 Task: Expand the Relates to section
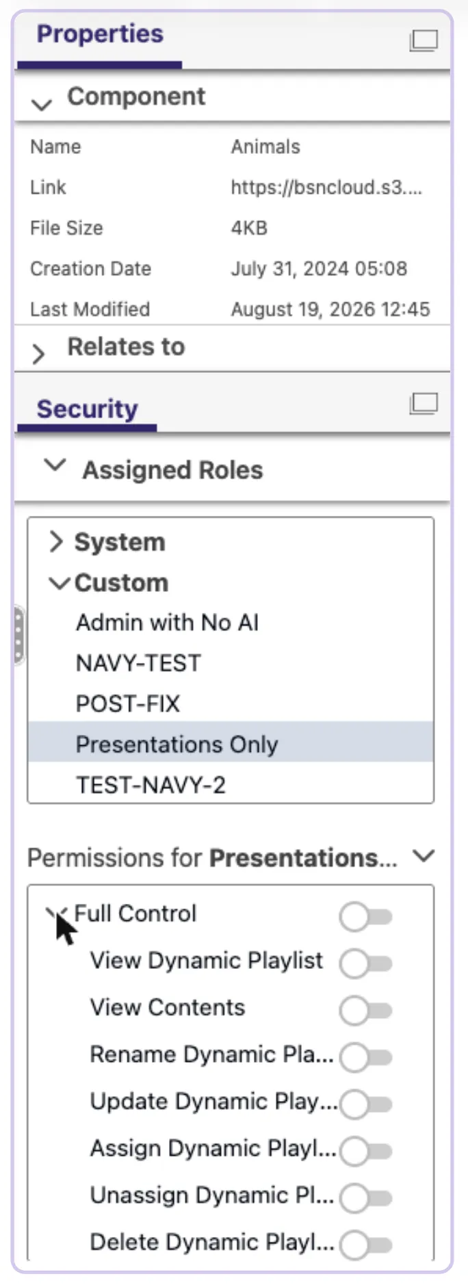(x=39, y=353)
